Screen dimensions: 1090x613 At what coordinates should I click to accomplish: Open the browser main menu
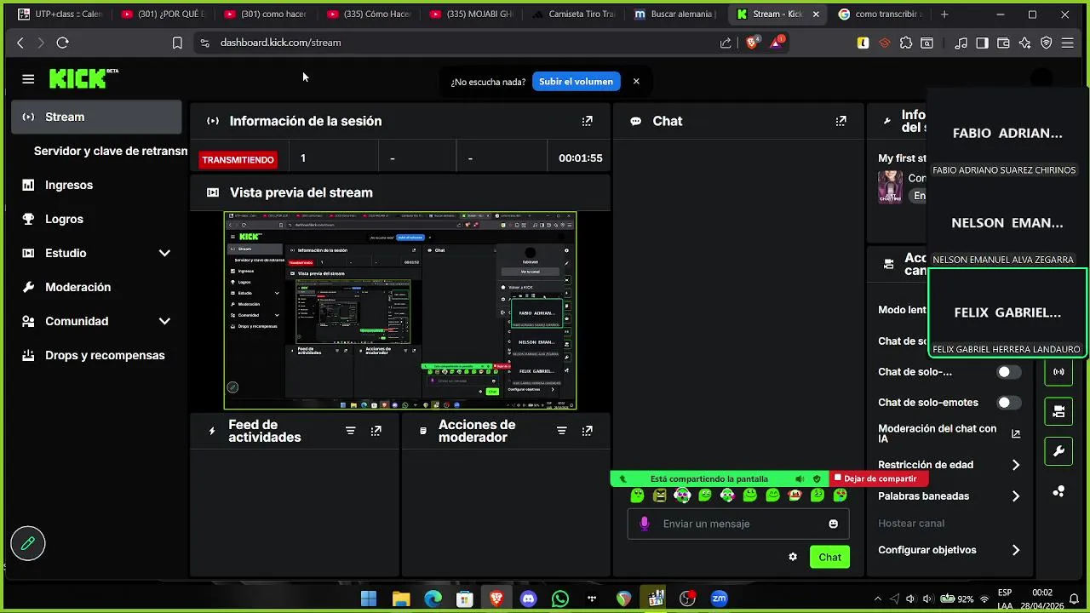[x=1068, y=43]
